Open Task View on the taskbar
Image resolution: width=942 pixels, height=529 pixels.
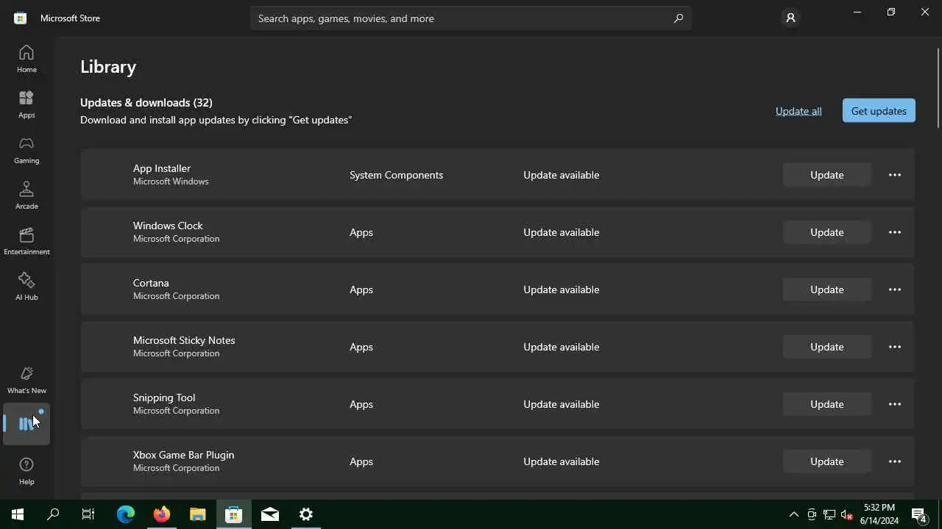click(88, 514)
